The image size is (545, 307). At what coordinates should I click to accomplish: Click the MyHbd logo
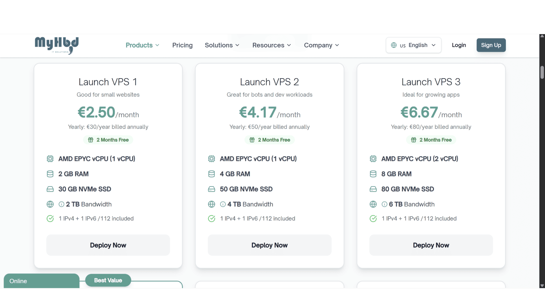(57, 45)
